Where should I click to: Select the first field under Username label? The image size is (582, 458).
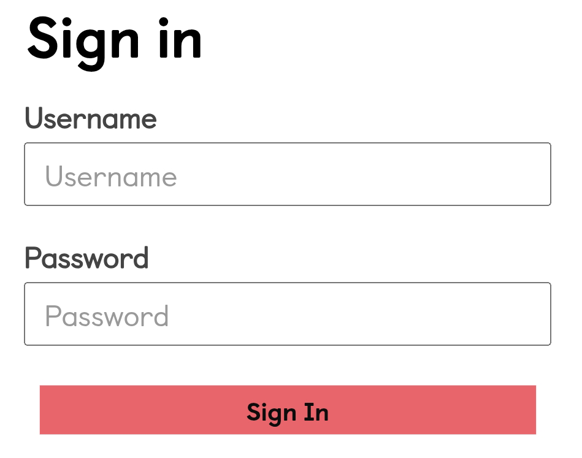pyautogui.click(x=287, y=174)
